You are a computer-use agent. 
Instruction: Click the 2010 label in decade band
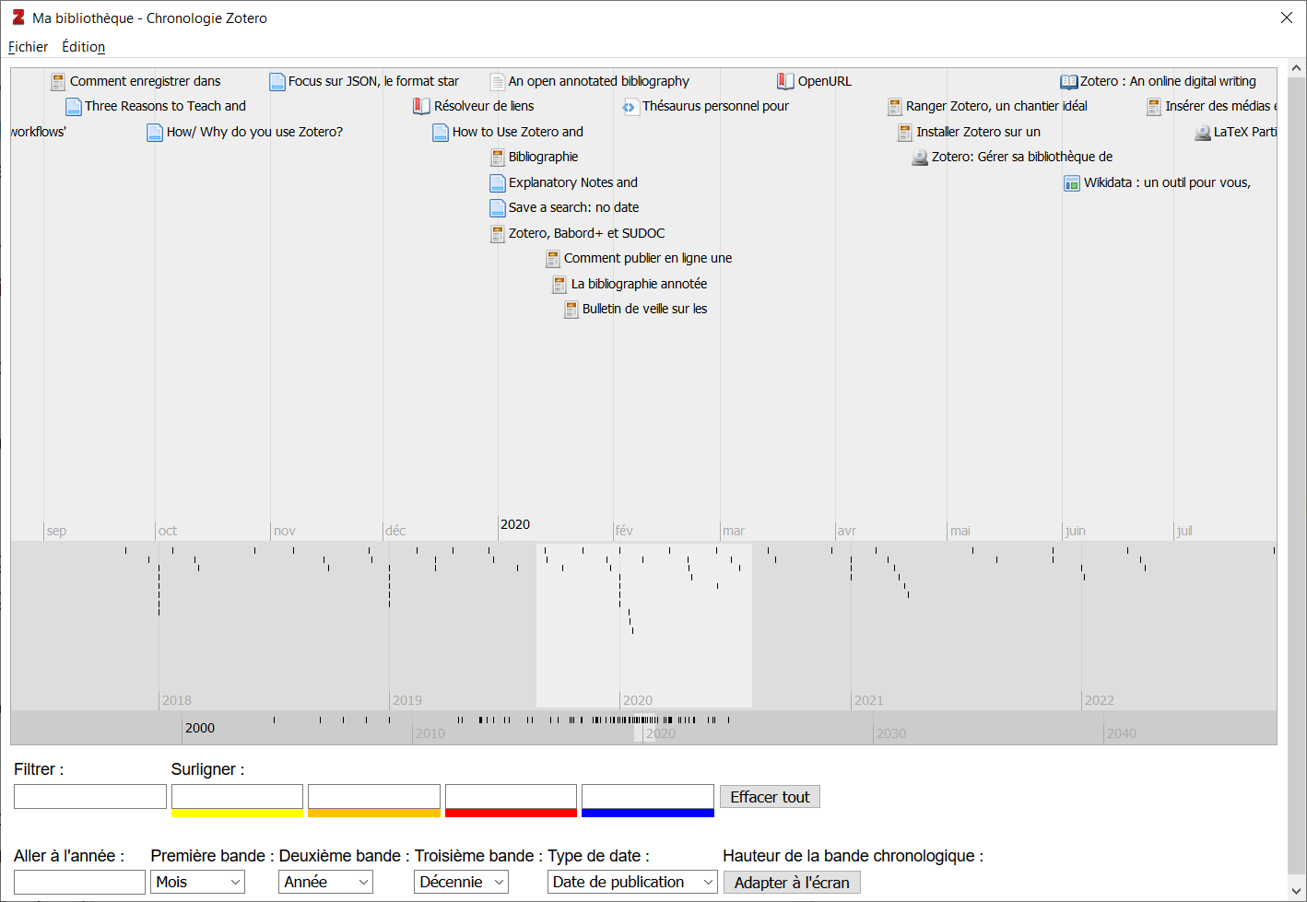coord(430,733)
